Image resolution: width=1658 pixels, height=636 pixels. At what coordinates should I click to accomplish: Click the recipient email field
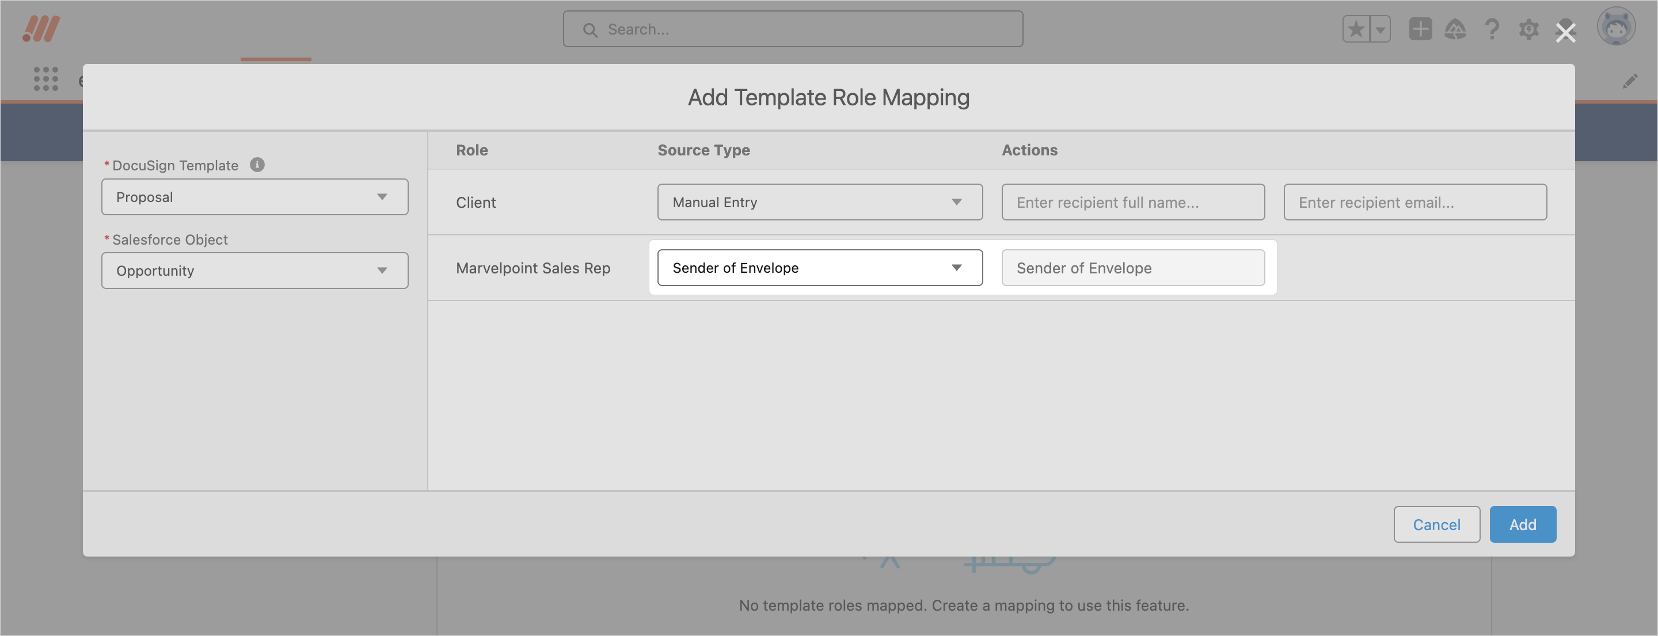coord(1414,202)
